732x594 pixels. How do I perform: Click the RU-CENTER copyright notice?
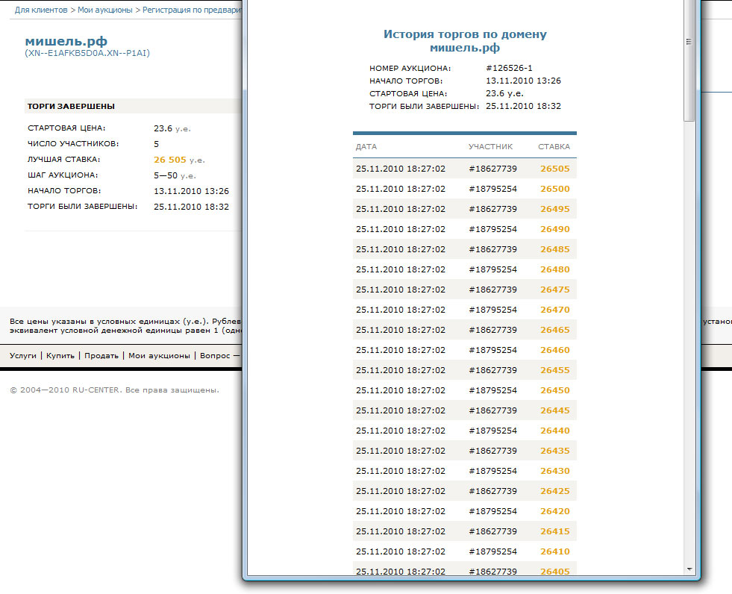tap(114, 390)
